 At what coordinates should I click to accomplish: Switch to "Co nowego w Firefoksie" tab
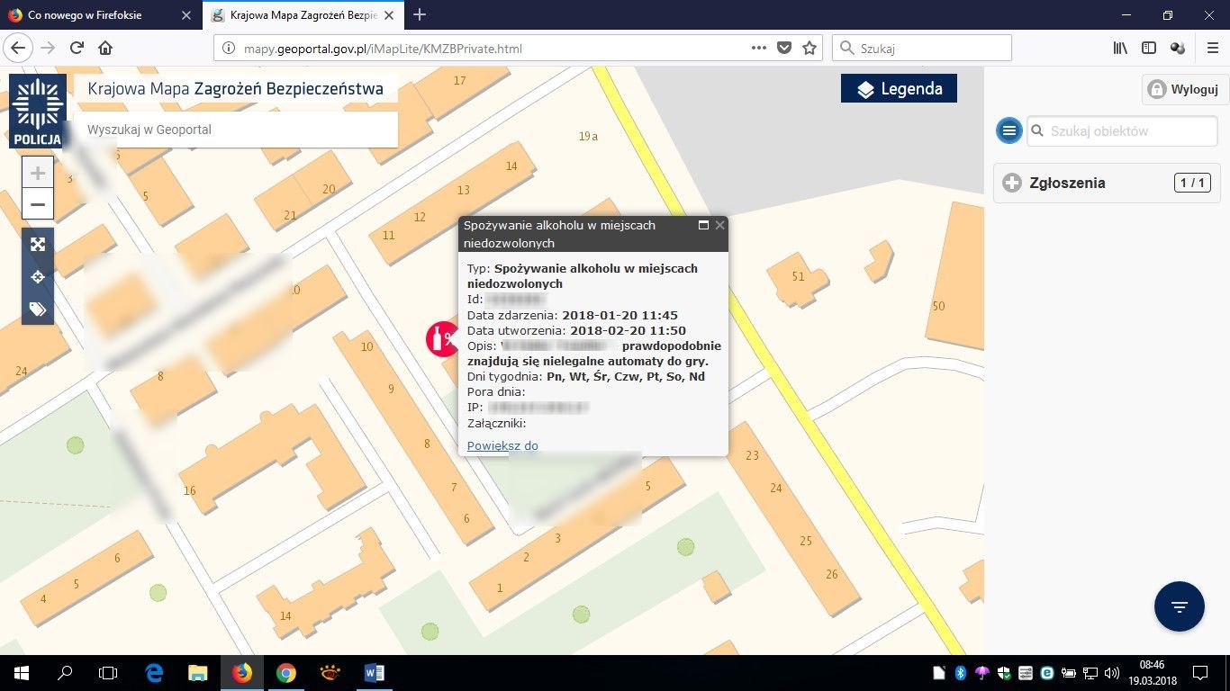(86, 15)
